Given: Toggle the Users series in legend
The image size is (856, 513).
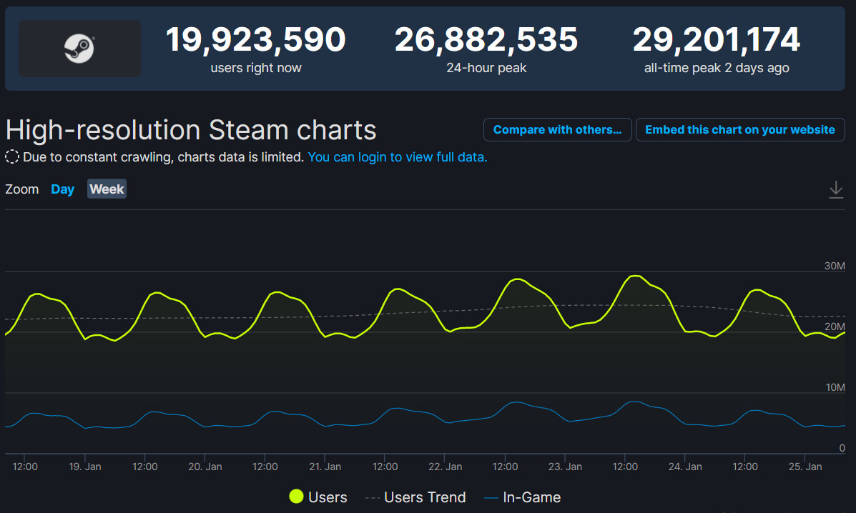Looking at the screenshot, I should click(x=318, y=497).
